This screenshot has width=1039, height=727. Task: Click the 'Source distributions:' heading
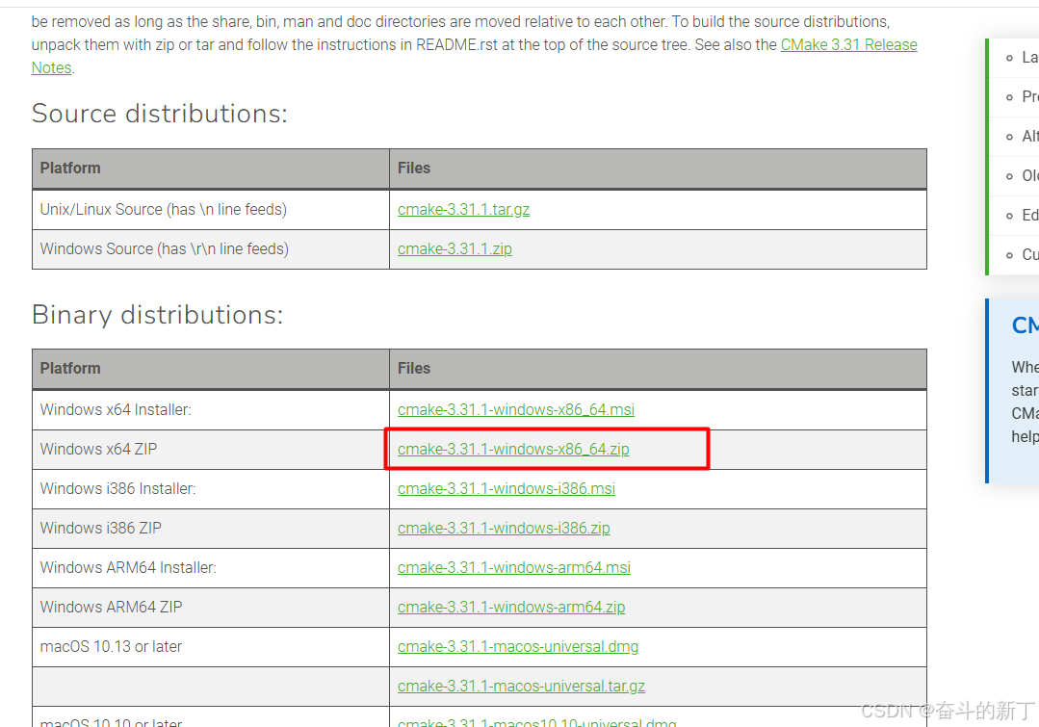click(160, 114)
